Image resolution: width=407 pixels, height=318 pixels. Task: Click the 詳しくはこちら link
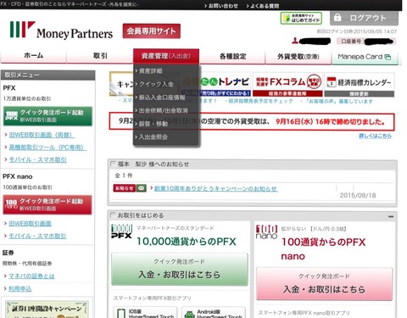[376, 136]
